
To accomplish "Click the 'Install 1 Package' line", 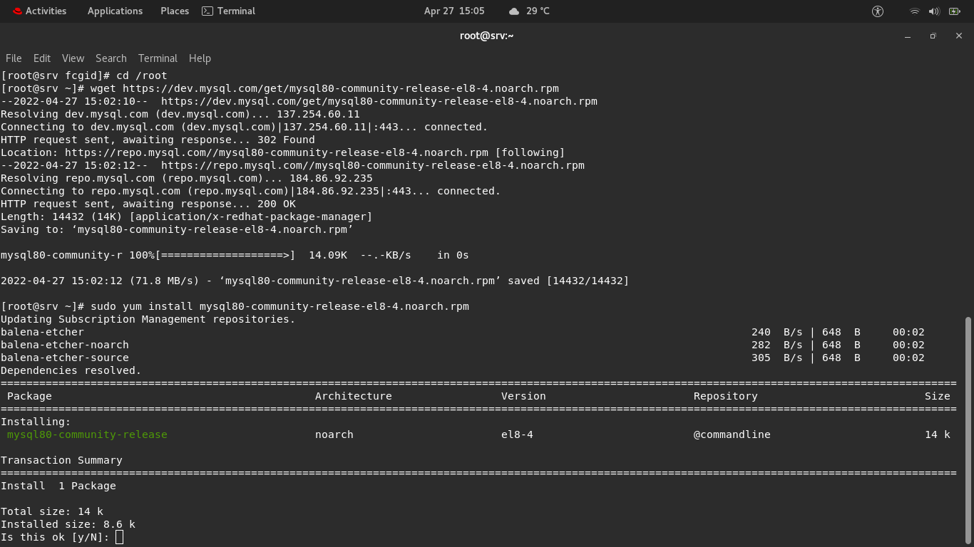I will [58, 486].
